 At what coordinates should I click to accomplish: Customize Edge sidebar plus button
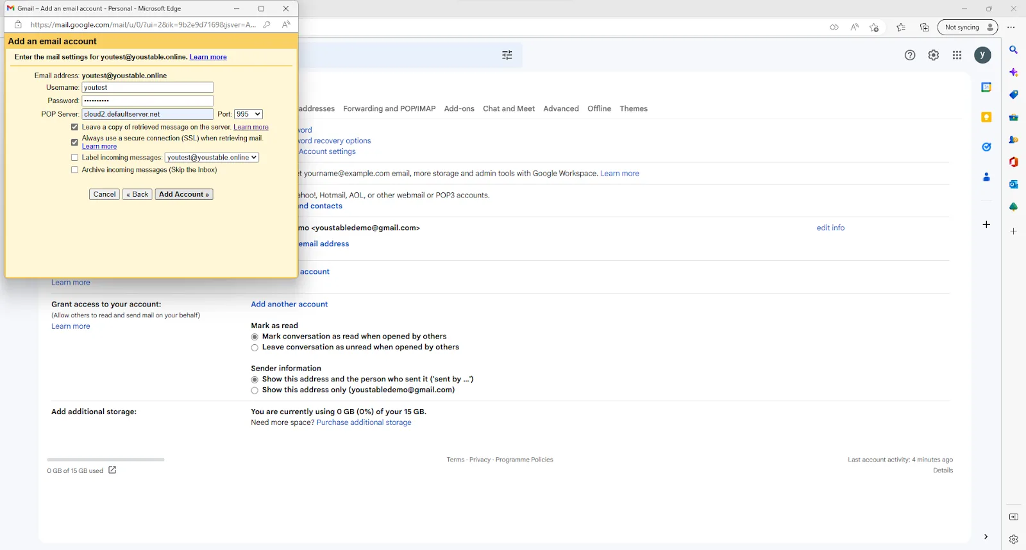click(x=1014, y=231)
